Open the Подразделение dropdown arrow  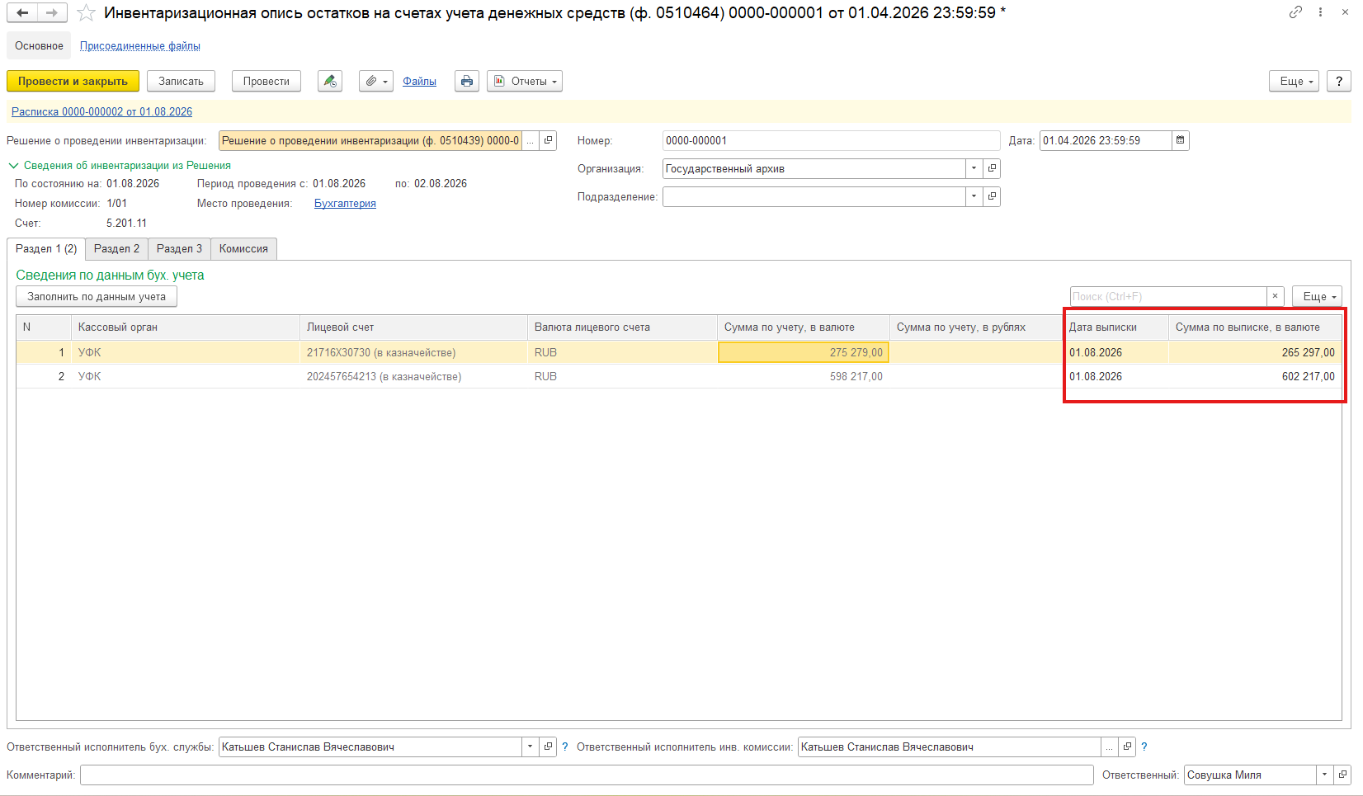pos(974,196)
